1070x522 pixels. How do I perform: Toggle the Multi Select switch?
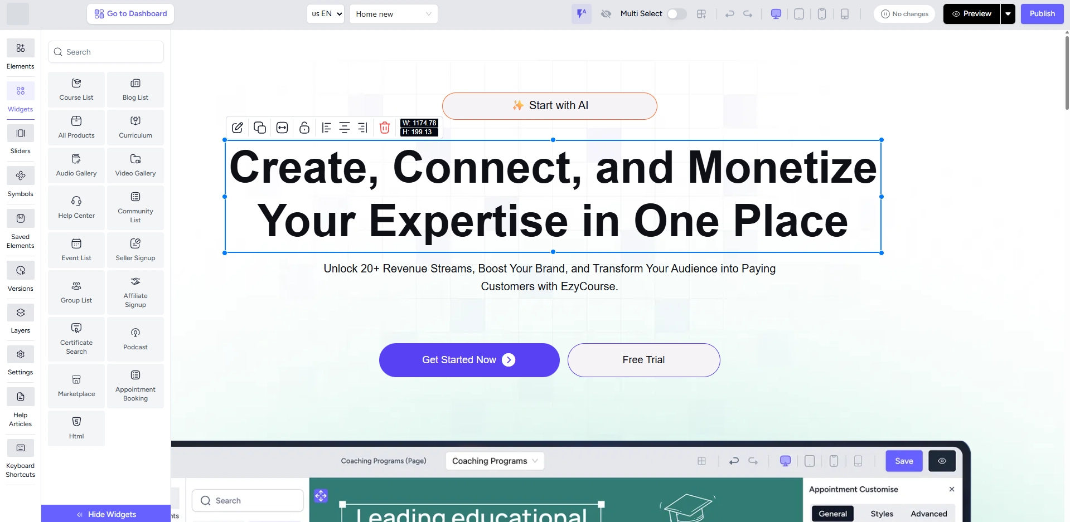(676, 14)
